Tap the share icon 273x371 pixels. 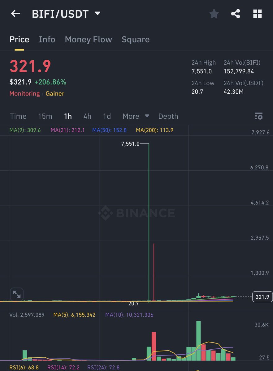tap(236, 14)
